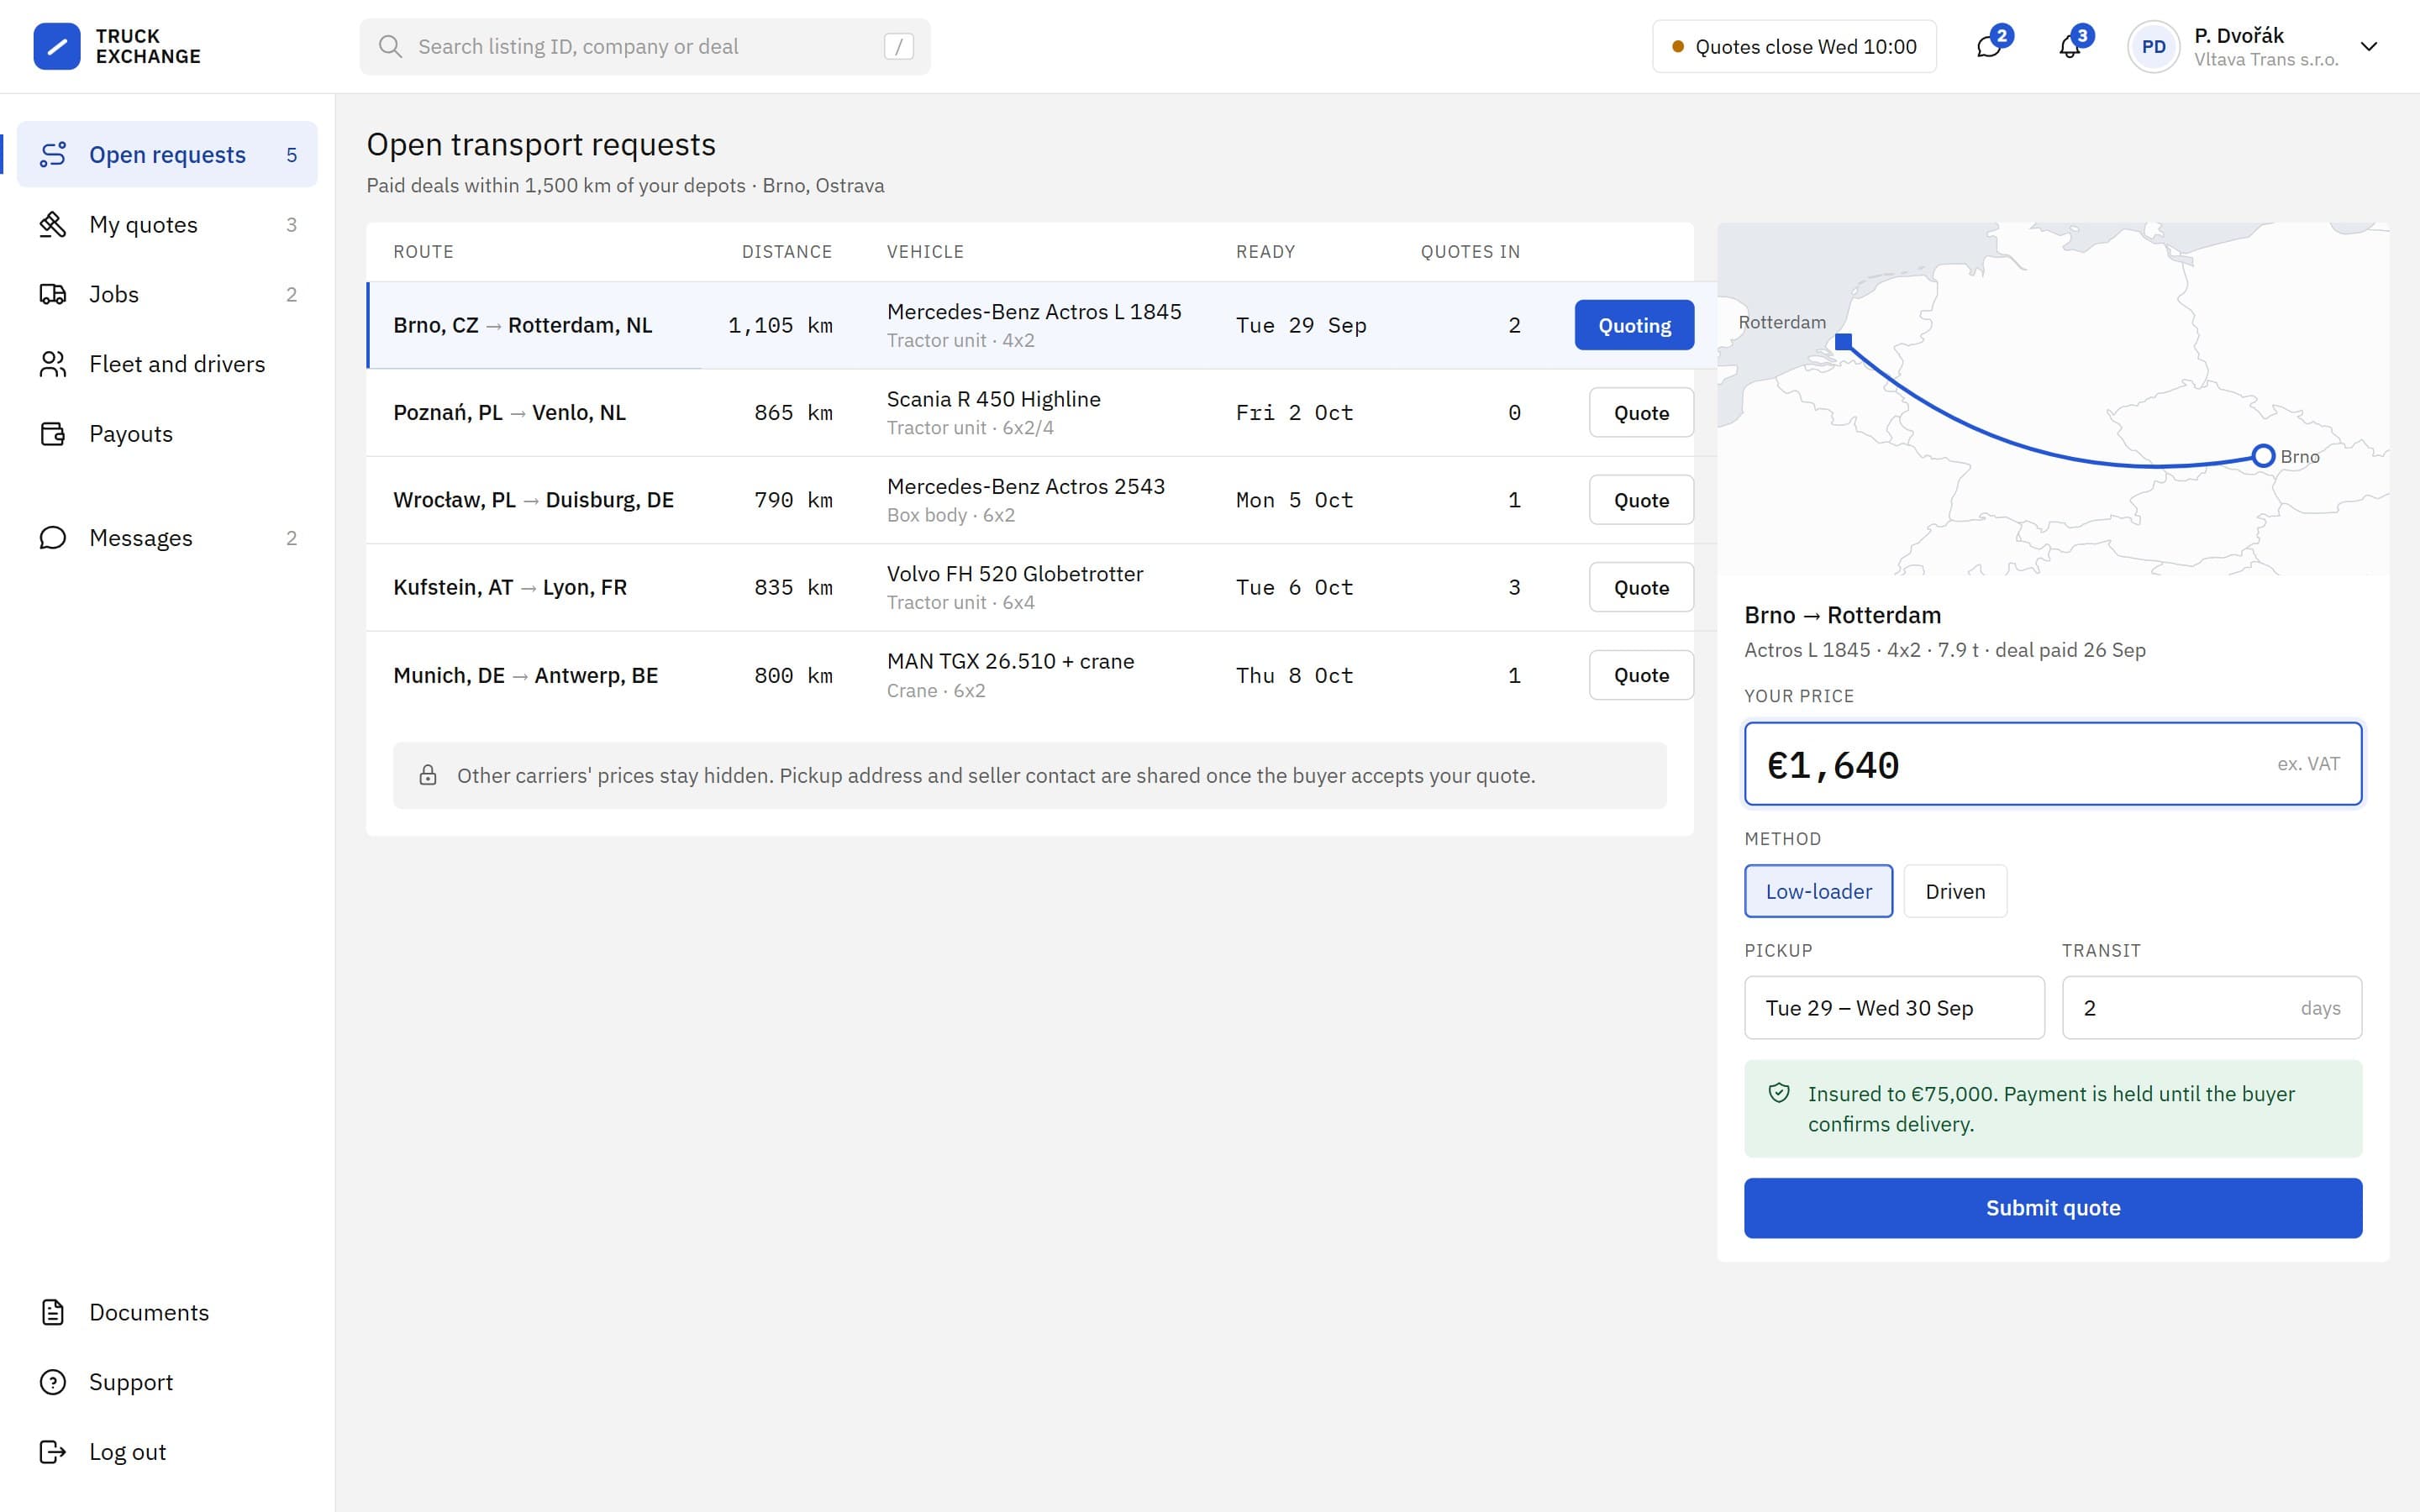The image size is (2420, 1512).
Task: Click the shield icon in insurance notice
Action: [x=1779, y=1093]
